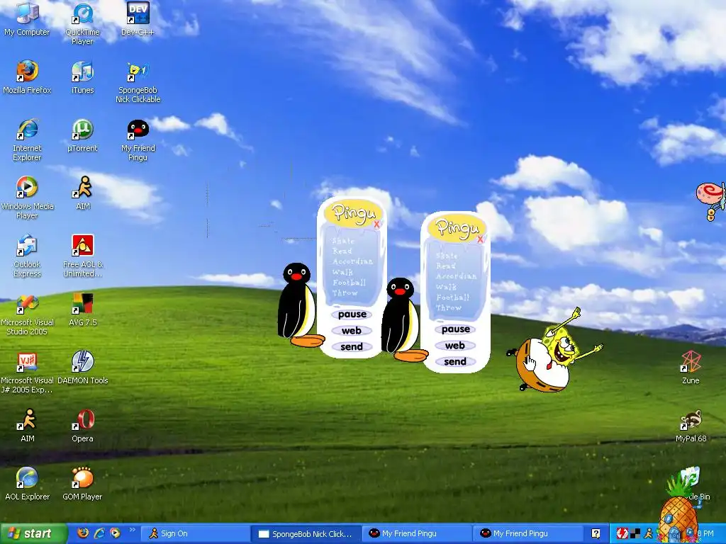Screen dimensions: 726x544
Task: Select the Outlook Express desktop icon
Action: 27,256
